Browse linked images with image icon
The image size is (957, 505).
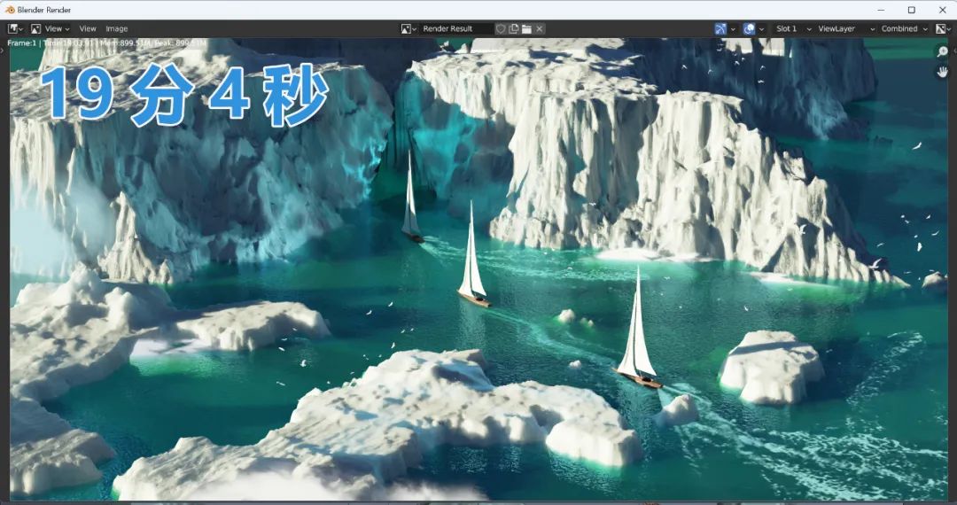(408, 28)
